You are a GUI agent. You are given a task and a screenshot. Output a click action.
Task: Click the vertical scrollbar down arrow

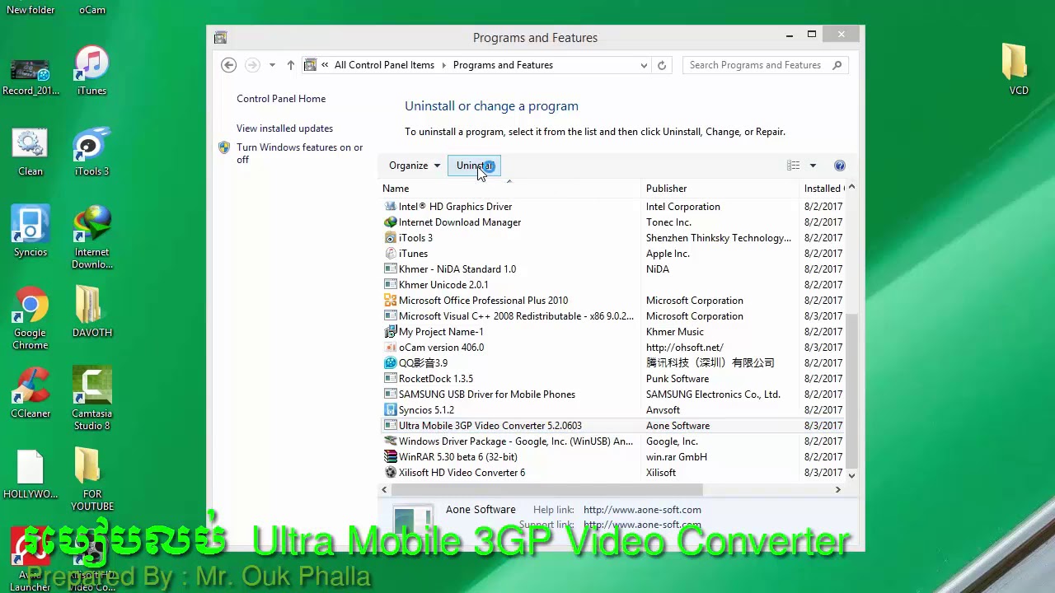[x=851, y=475]
